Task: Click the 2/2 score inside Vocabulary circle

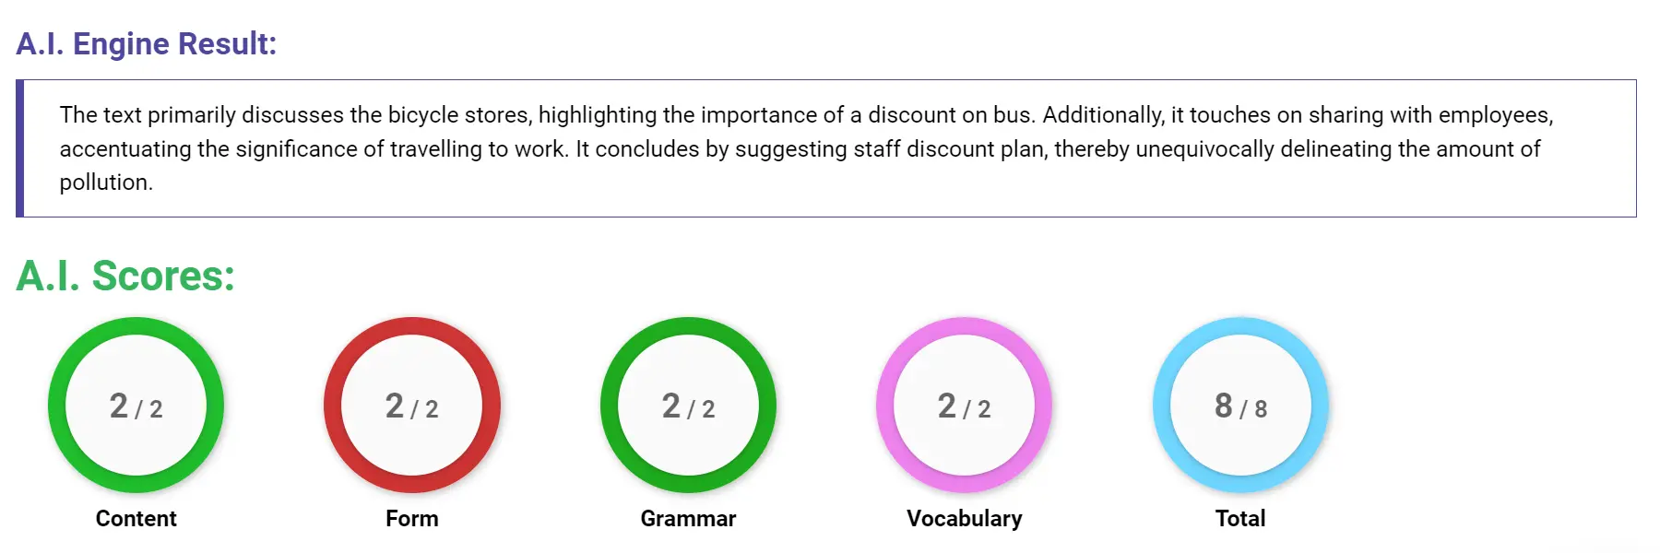Action: 966,406
